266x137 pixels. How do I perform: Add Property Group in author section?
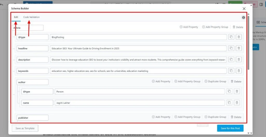click(x=187, y=81)
